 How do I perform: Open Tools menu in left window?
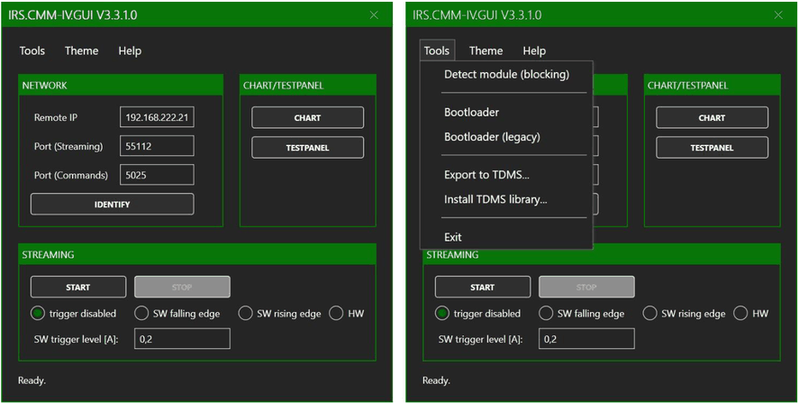pos(32,50)
